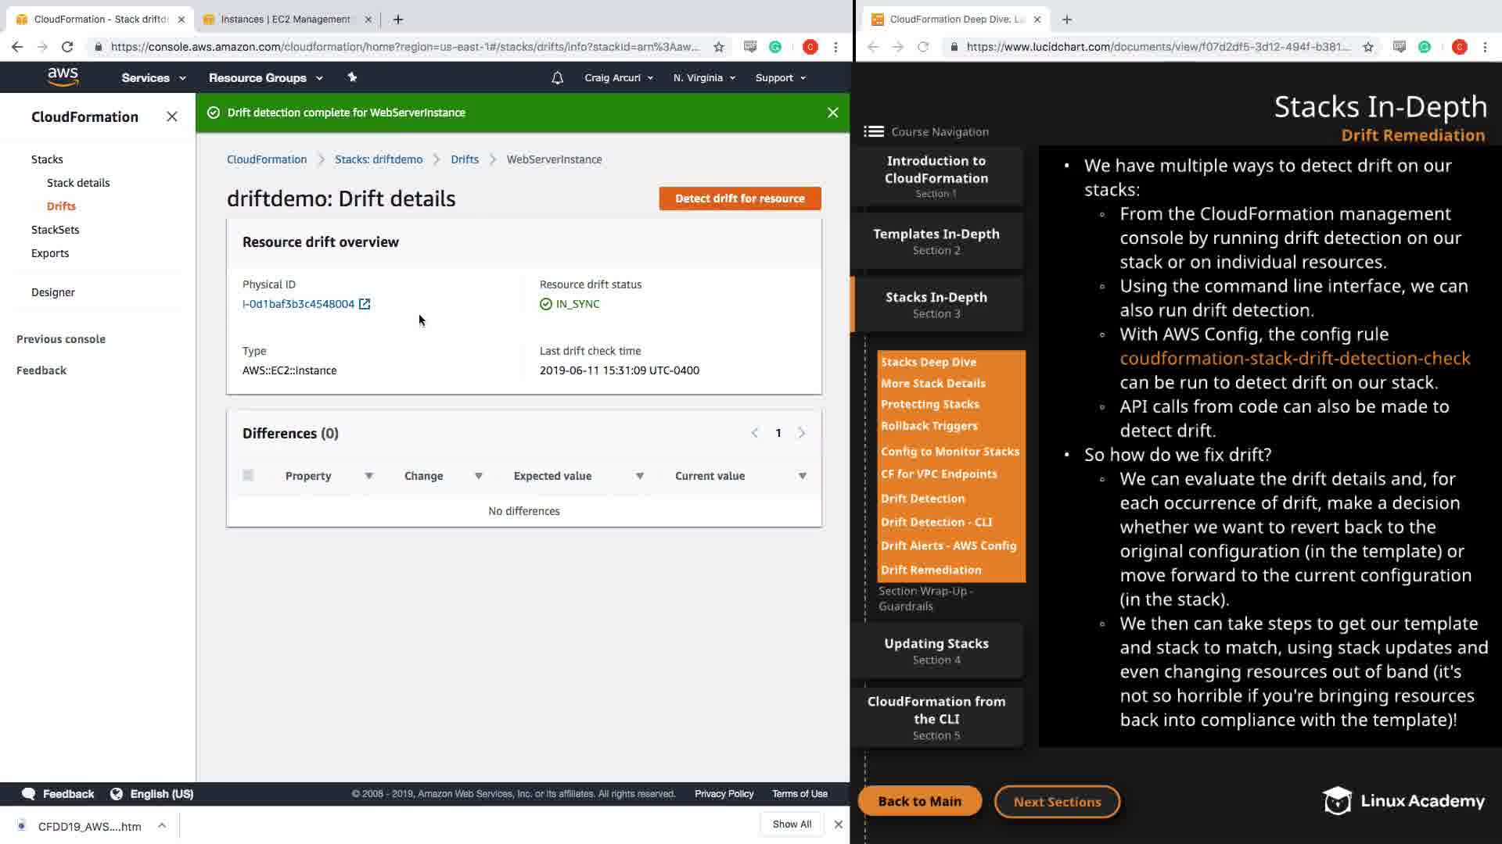Select Drift Detection - CLI in the course menu
Screen dimensions: 1502x844
coord(936,522)
